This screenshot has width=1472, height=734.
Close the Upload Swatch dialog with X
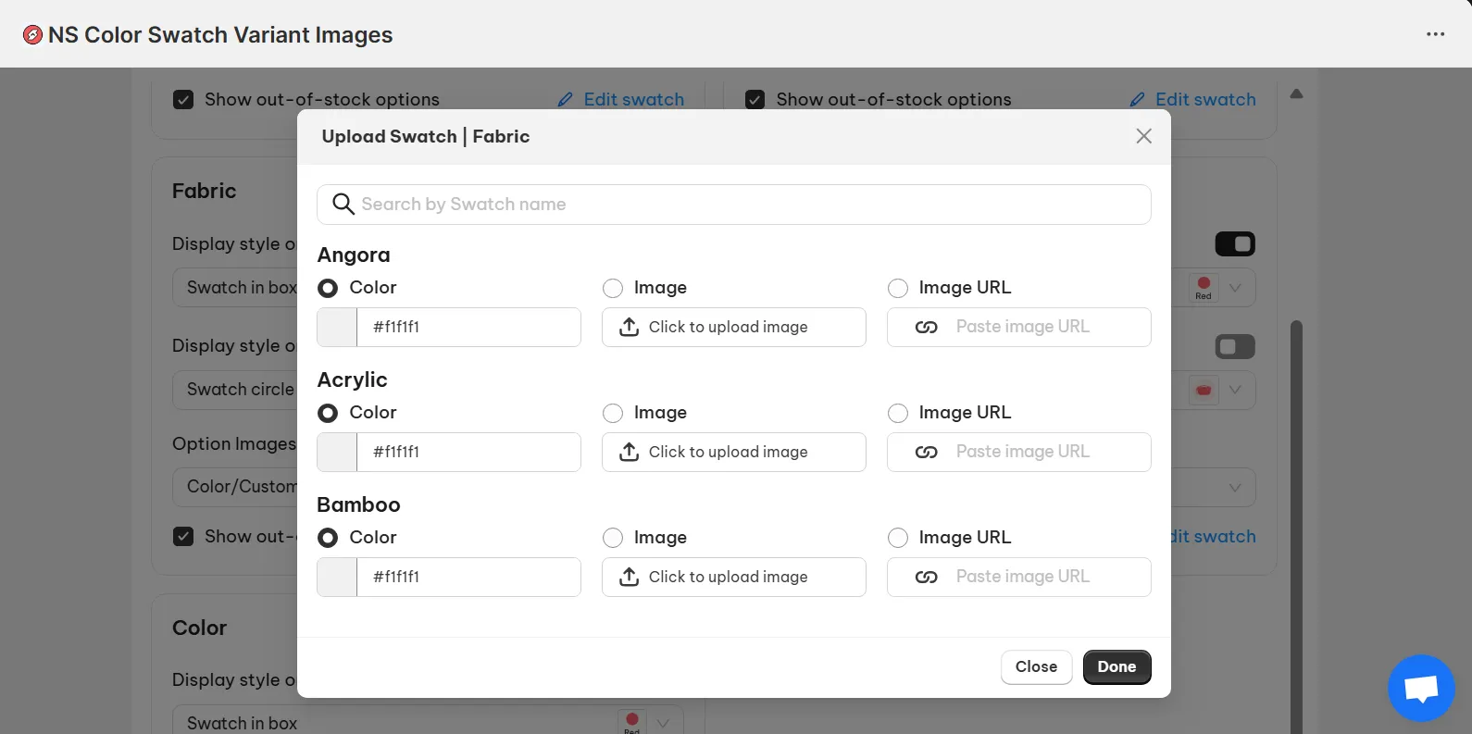click(x=1143, y=136)
